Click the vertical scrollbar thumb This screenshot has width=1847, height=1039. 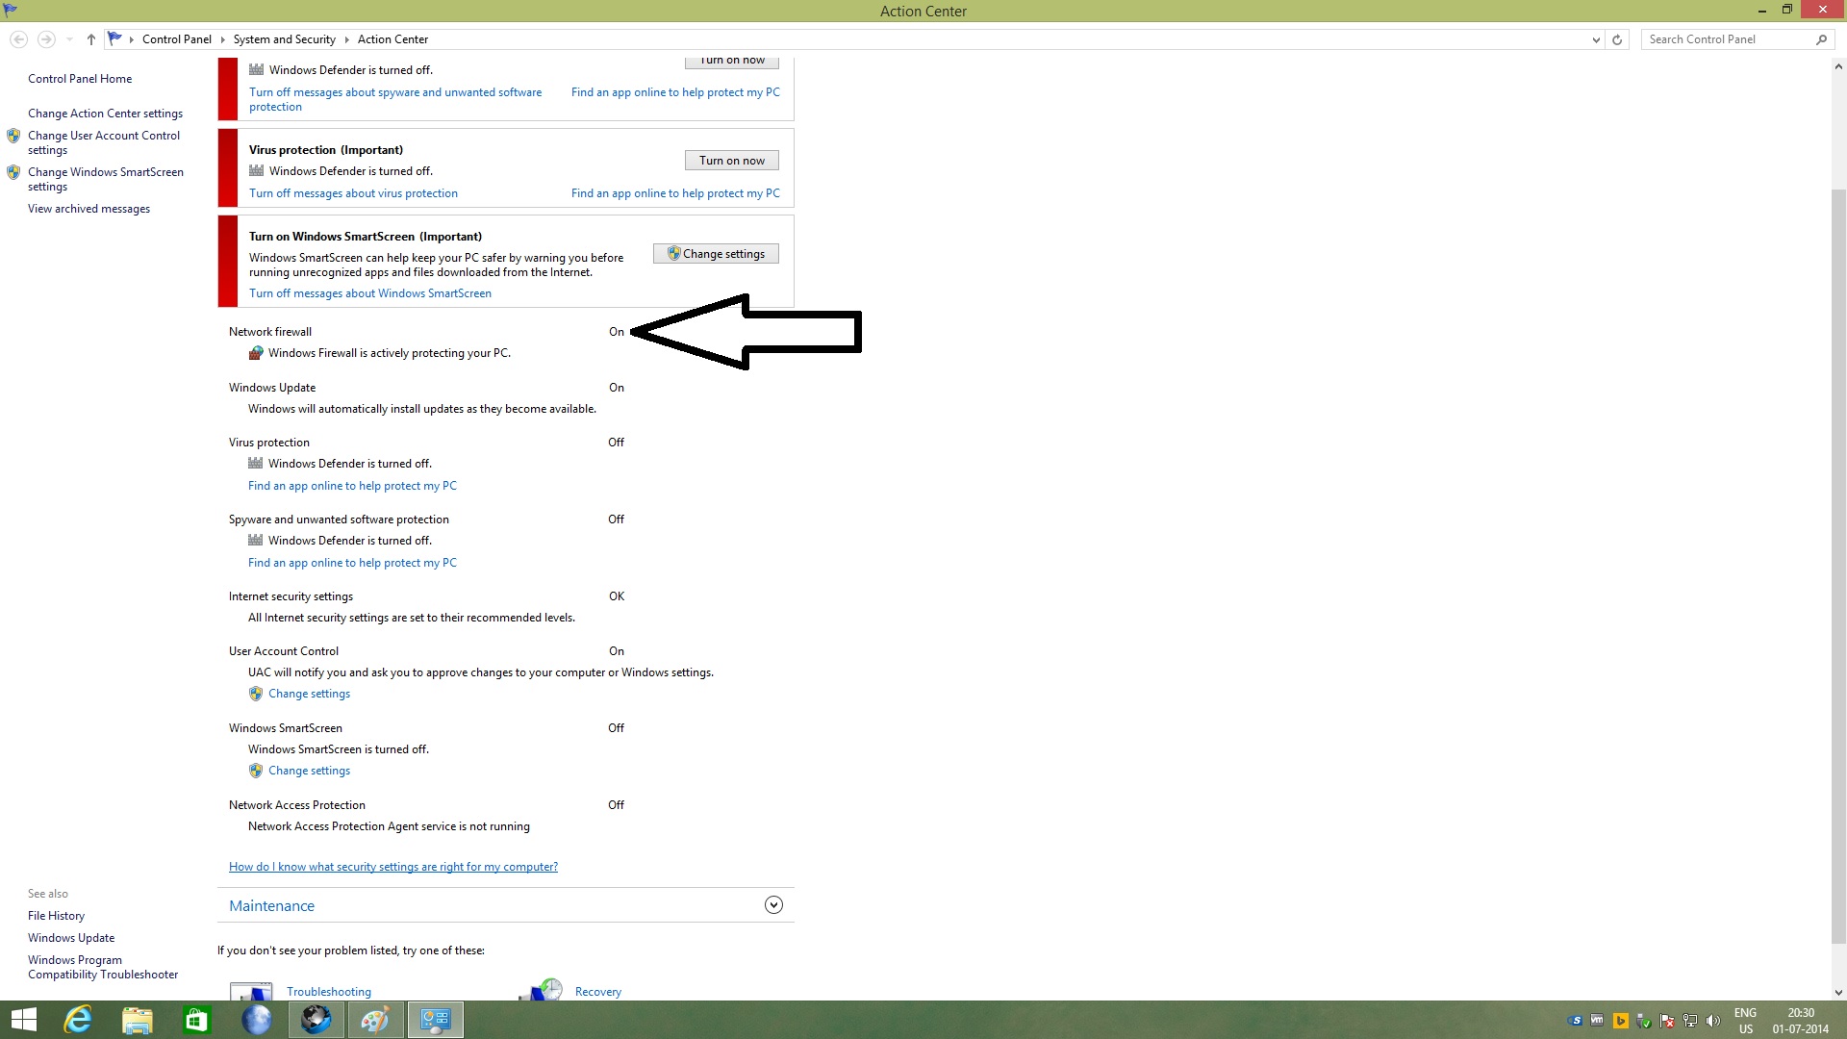[x=1838, y=568]
